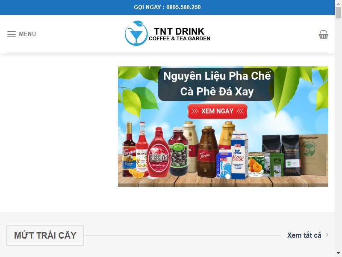This screenshot has height=257, width=342.
Task: Click the Nguyên Liệu Pha Chế banner title
Action: [x=217, y=84]
